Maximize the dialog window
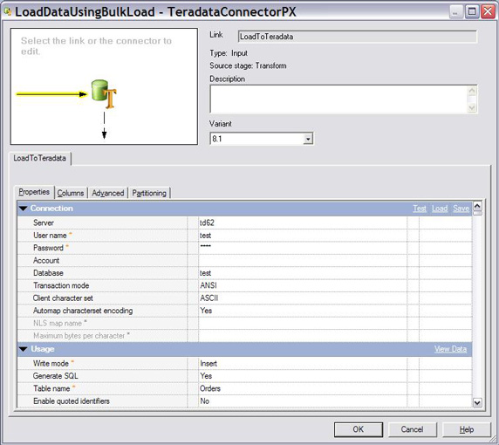The height and width of the screenshot is (445, 499). coord(472,12)
